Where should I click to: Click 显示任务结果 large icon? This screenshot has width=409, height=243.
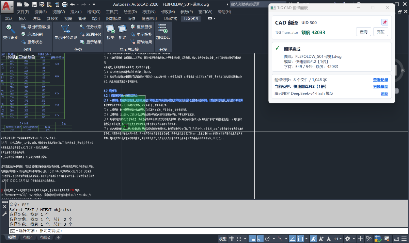tap(66, 32)
